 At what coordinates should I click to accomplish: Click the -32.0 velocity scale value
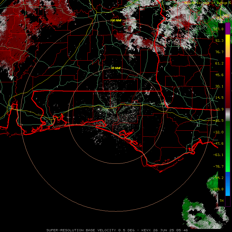point(218,132)
